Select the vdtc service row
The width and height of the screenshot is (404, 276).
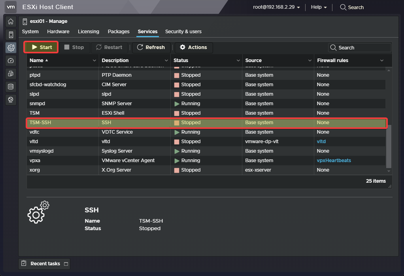206,132
